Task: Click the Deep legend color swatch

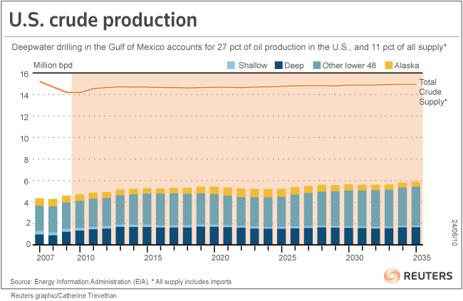Action: [x=279, y=65]
